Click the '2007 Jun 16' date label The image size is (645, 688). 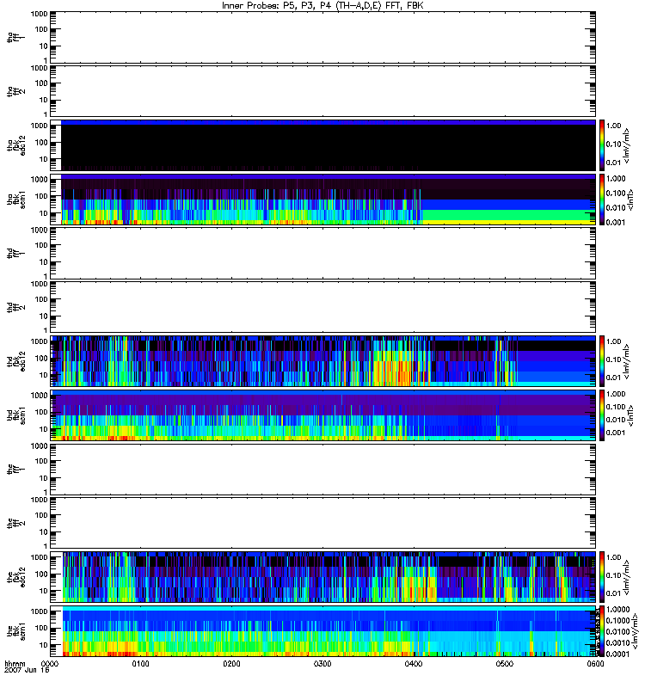tap(27, 671)
